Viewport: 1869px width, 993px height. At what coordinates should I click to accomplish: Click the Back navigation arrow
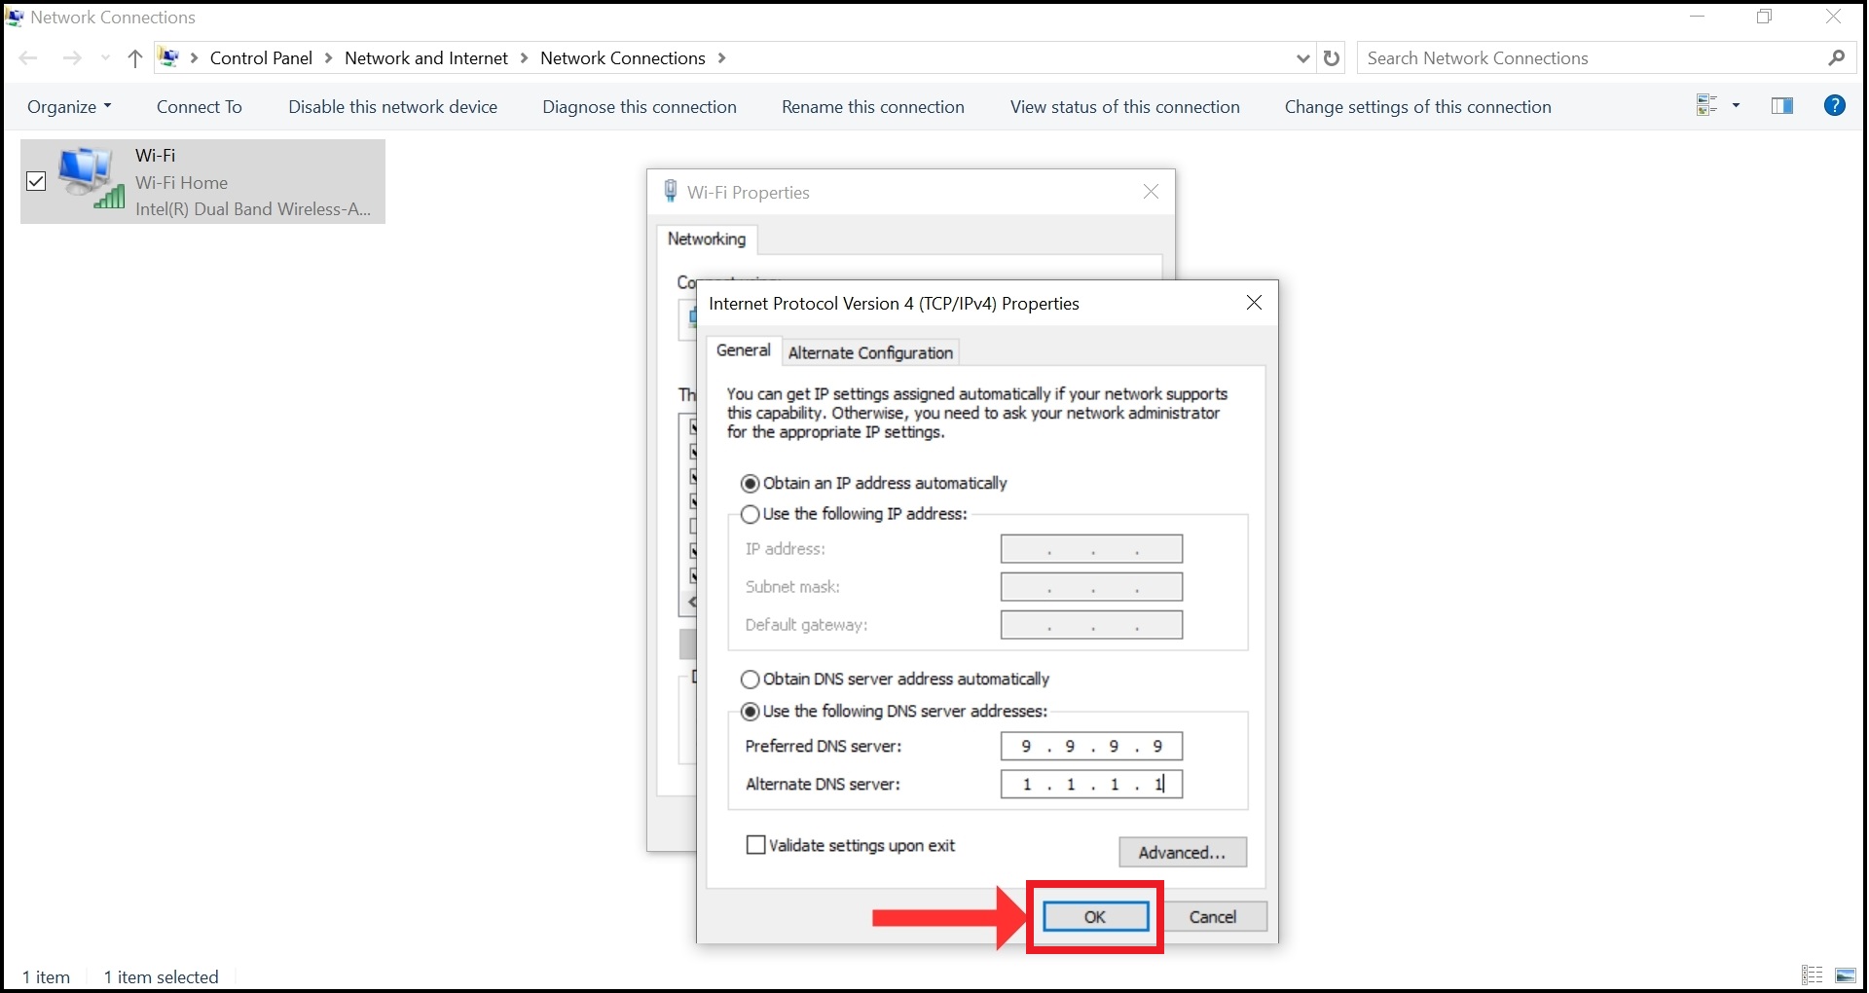coord(28,58)
